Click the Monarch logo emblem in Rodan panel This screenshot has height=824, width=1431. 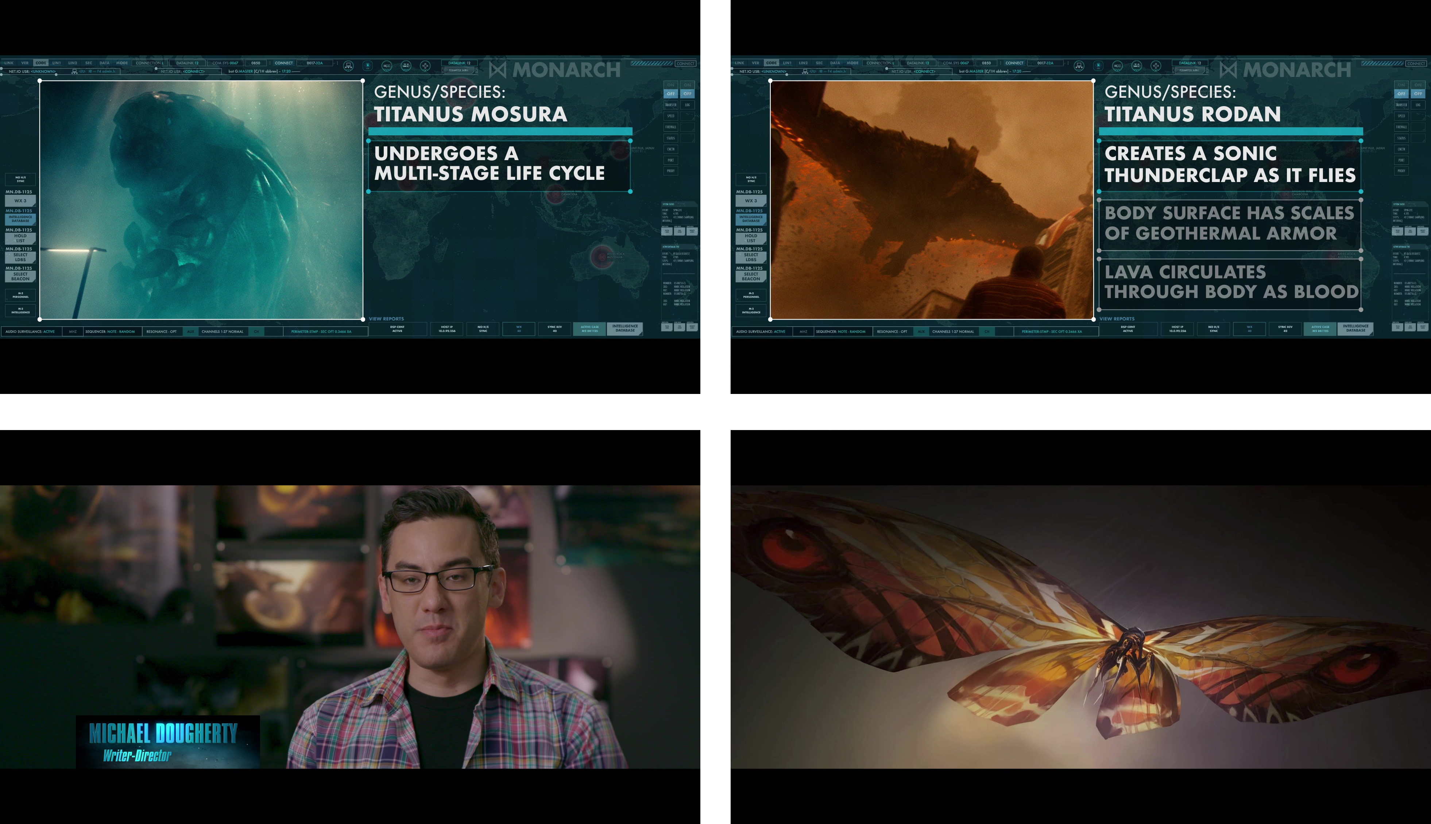(1229, 70)
